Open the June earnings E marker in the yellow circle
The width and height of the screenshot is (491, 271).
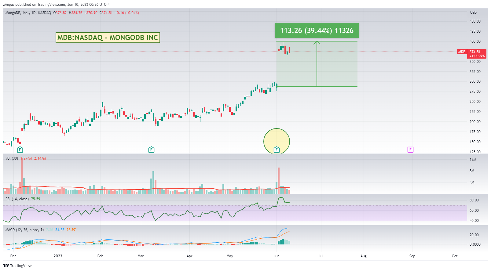coord(277,150)
